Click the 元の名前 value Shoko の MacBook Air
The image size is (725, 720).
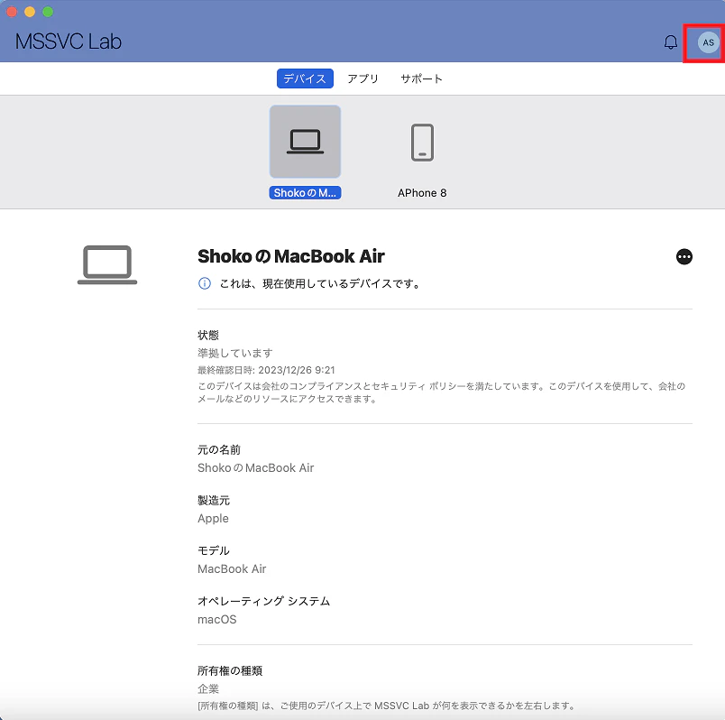click(256, 467)
